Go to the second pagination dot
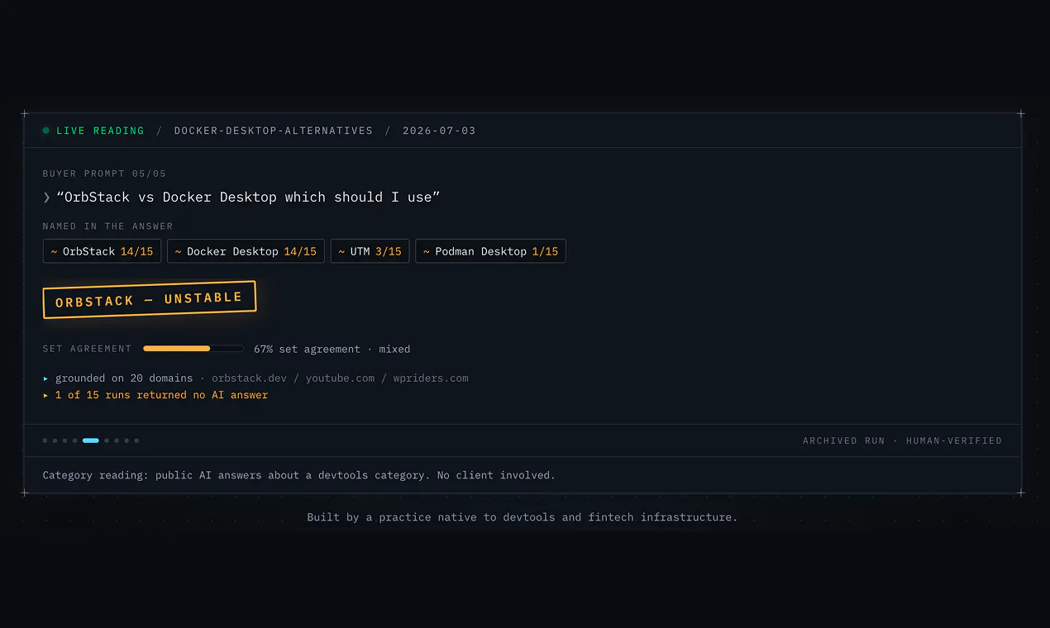Image resolution: width=1050 pixels, height=628 pixels. tap(55, 440)
